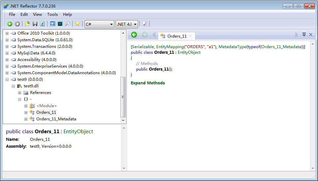Open the Help menu
The width and height of the screenshot is (318, 181).
[67, 15]
